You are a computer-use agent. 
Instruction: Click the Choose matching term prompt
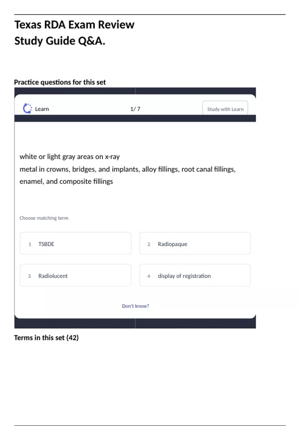pyautogui.click(x=44, y=218)
